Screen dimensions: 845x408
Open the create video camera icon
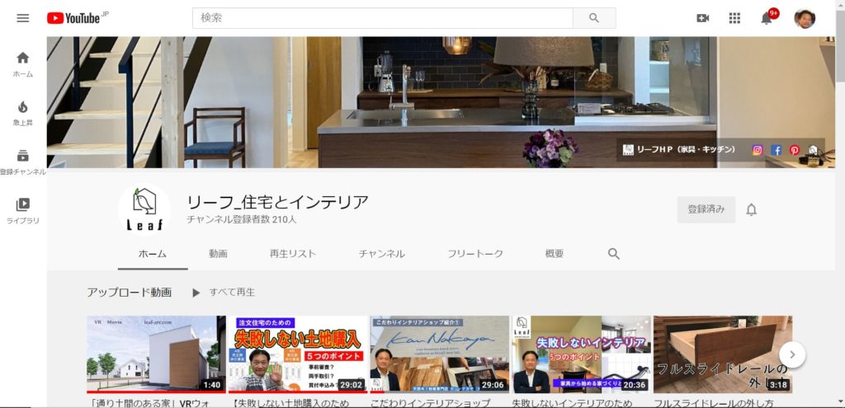pyautogui.click(x=703, y=18)
